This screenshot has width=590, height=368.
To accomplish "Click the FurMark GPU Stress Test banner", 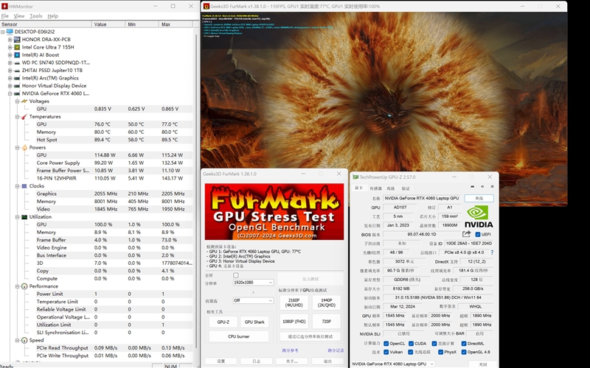I will point(274,211).
